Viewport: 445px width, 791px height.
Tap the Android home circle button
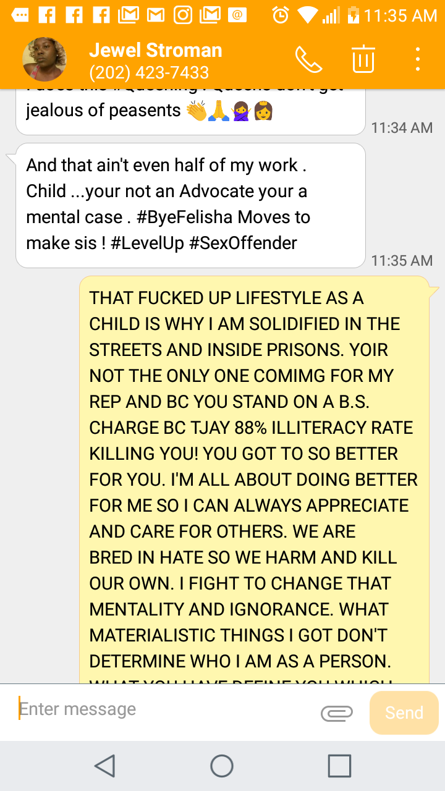pos(222,766)
